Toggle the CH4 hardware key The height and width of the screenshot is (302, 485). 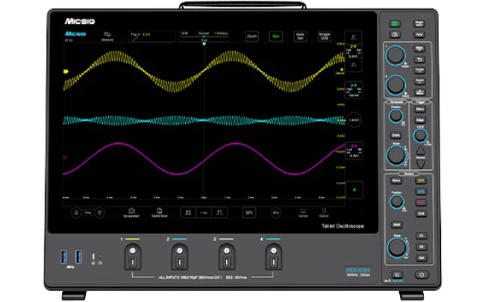(421, 213)
